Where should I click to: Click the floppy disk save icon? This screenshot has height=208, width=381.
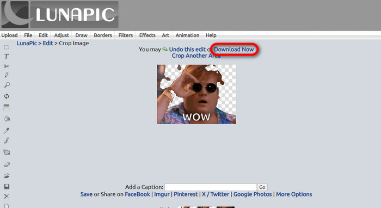click(7, 186)
